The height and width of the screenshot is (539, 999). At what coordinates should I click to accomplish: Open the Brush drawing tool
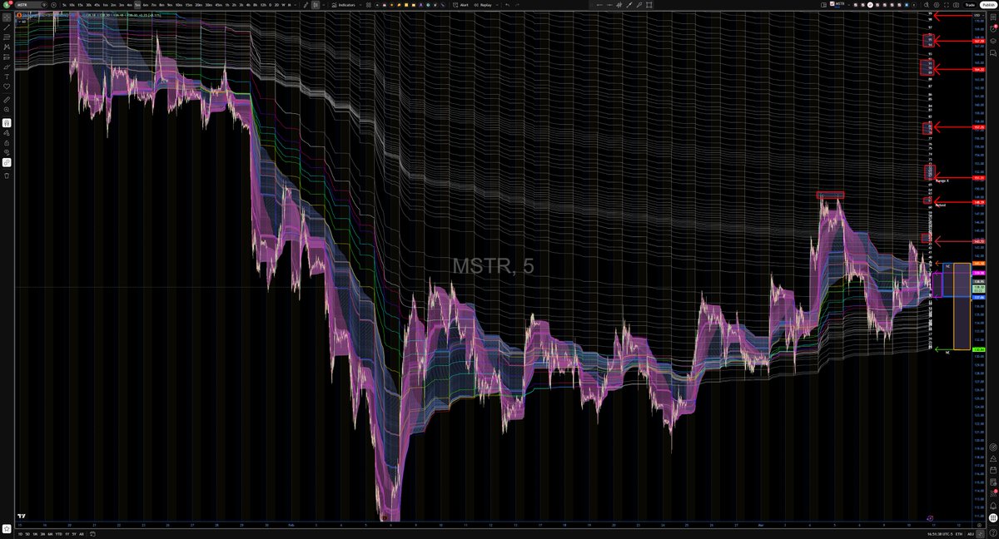[x=7, y=67]
